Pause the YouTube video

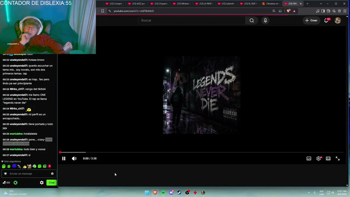(64, 158)
